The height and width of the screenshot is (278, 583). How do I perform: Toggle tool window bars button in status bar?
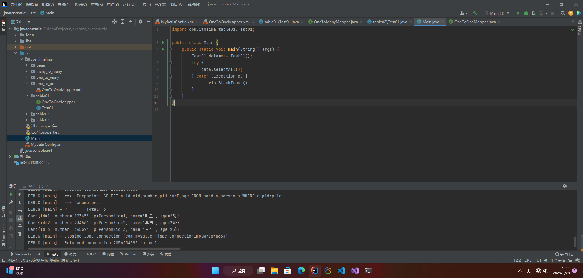(4, 260)
